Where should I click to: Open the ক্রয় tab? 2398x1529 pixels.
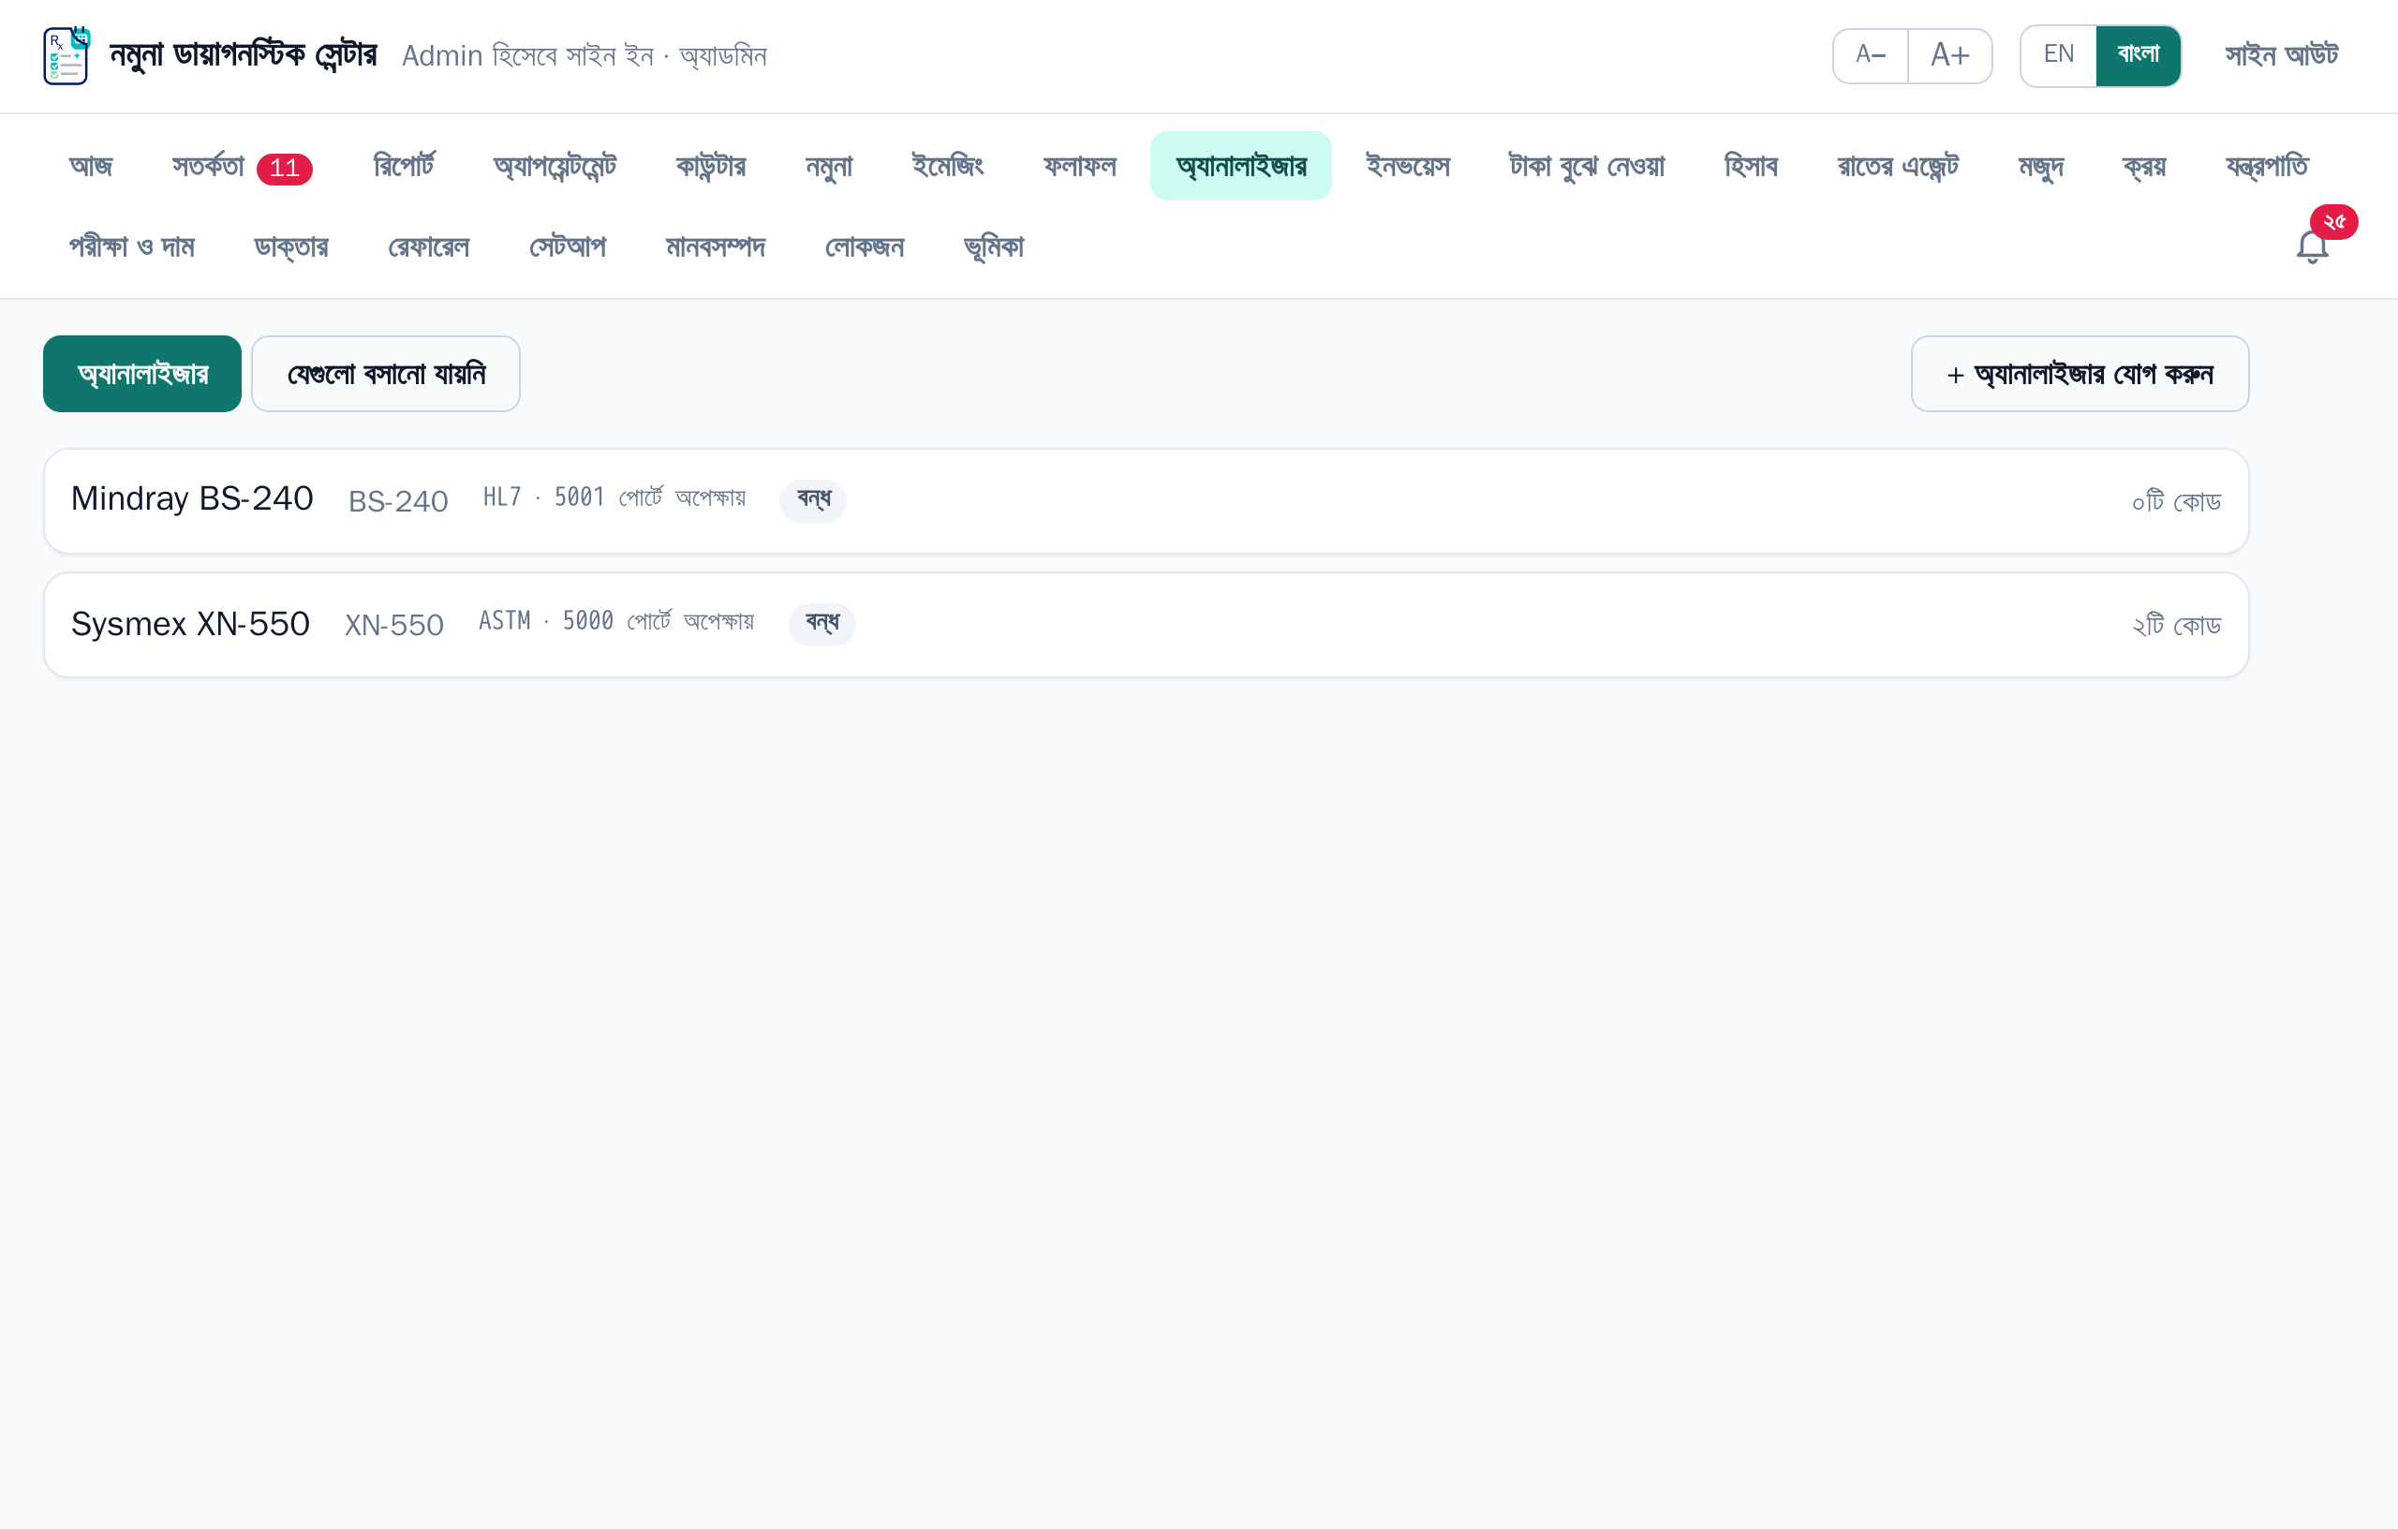[2144, 167]
